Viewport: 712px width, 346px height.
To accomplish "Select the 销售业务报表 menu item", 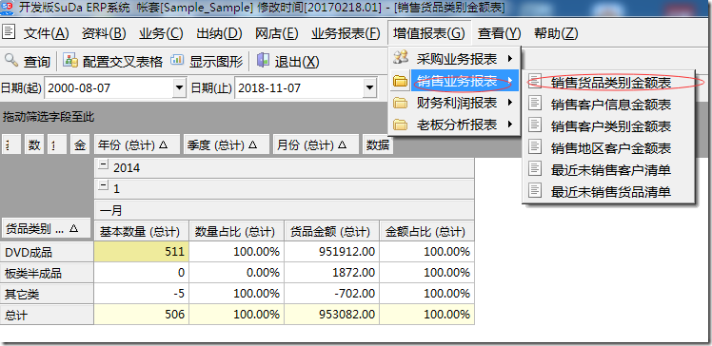I will pos(454,82).
